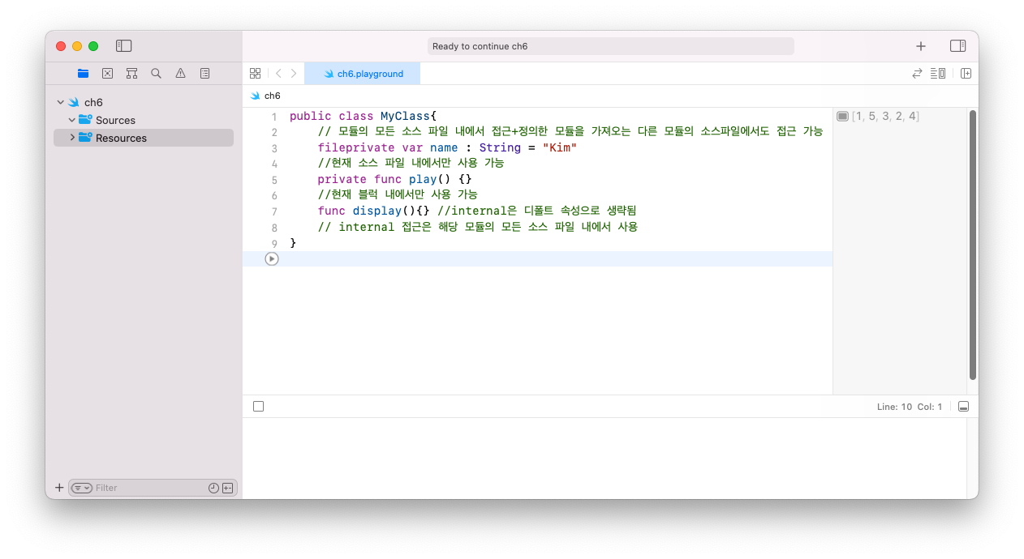The image size is (1024, 559).
Task: Open the project navigator folder icon
Action: pos(83,73)
